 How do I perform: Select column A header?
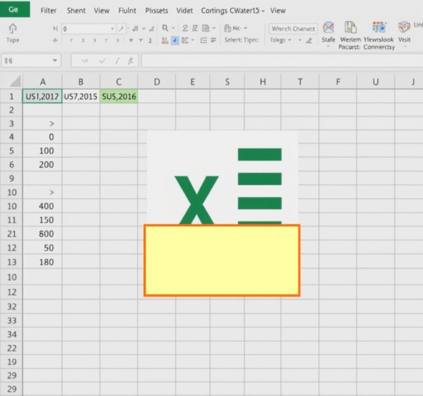[x=43, y=82]
